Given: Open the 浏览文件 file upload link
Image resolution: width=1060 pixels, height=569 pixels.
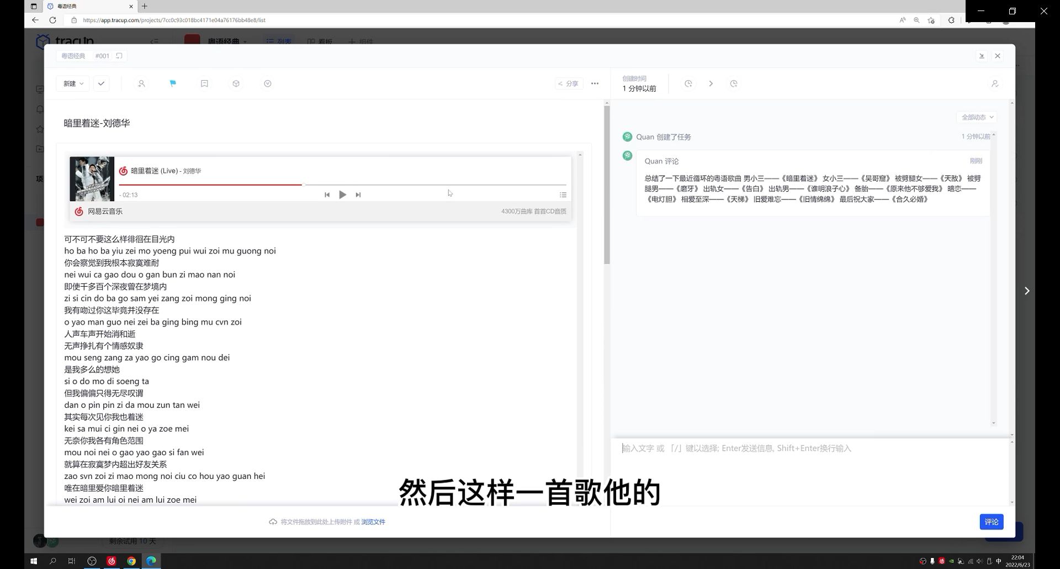Looking at the screenshot, I should coord(373,521).
